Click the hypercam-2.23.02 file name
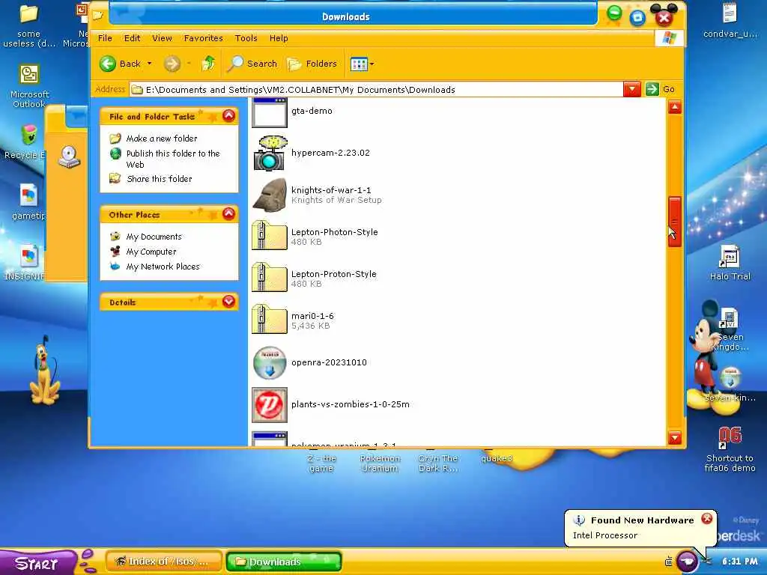The image size is (767, 575). [x=330, y=153]
